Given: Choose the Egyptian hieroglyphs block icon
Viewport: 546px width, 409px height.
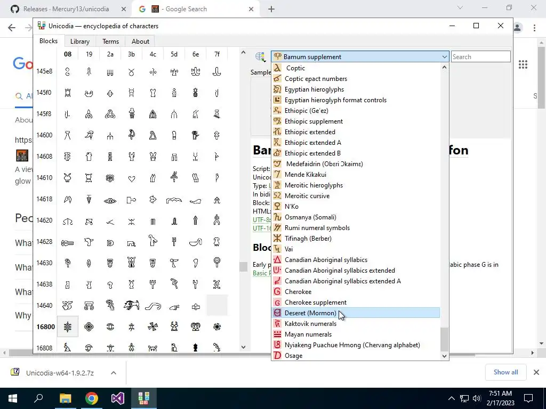Looking at the screenshot, I should [277, 89].
